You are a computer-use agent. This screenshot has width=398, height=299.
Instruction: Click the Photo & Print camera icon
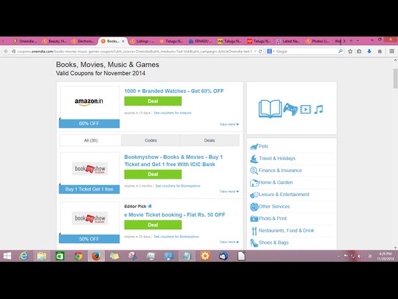click(253, 219)
